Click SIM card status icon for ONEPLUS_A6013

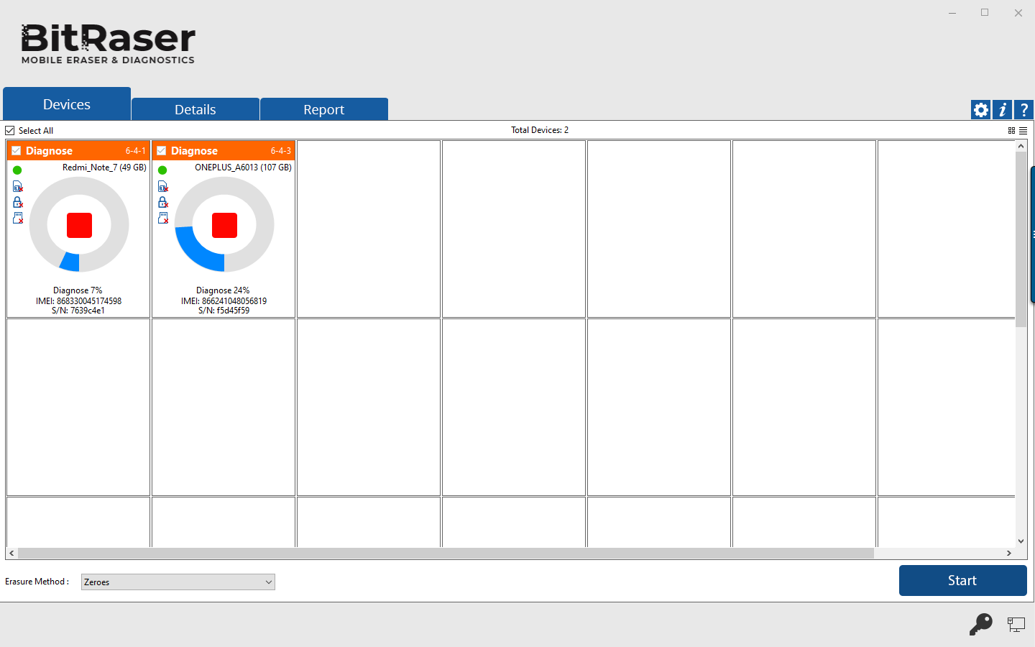coord(163,187)
